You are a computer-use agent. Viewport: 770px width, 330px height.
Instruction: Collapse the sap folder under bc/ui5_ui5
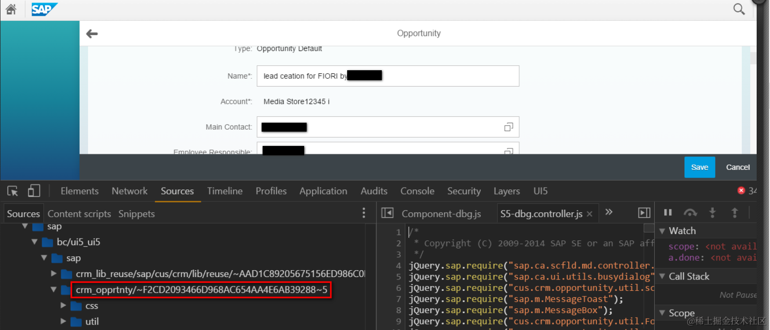(x=44, y=258)
